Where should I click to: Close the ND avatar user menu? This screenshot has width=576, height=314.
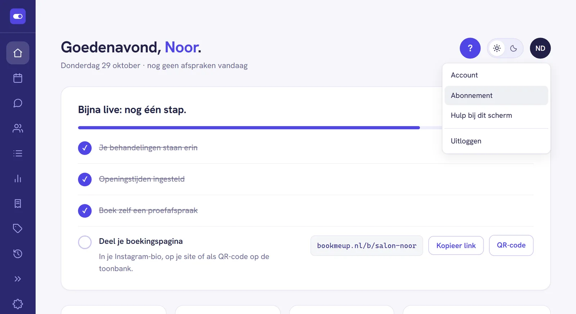[x=540, y=48]
